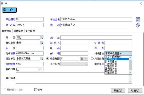Open the 默认职员 lookup magnifier icon
Viewport: 144px width, 95px height.
42,43
